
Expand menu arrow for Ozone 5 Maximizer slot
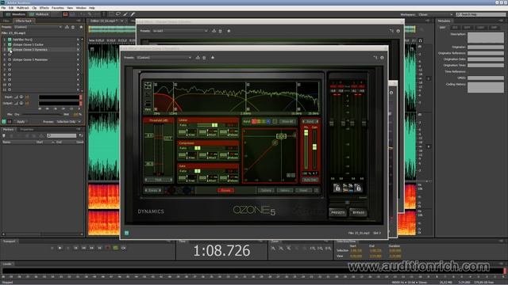78,60
